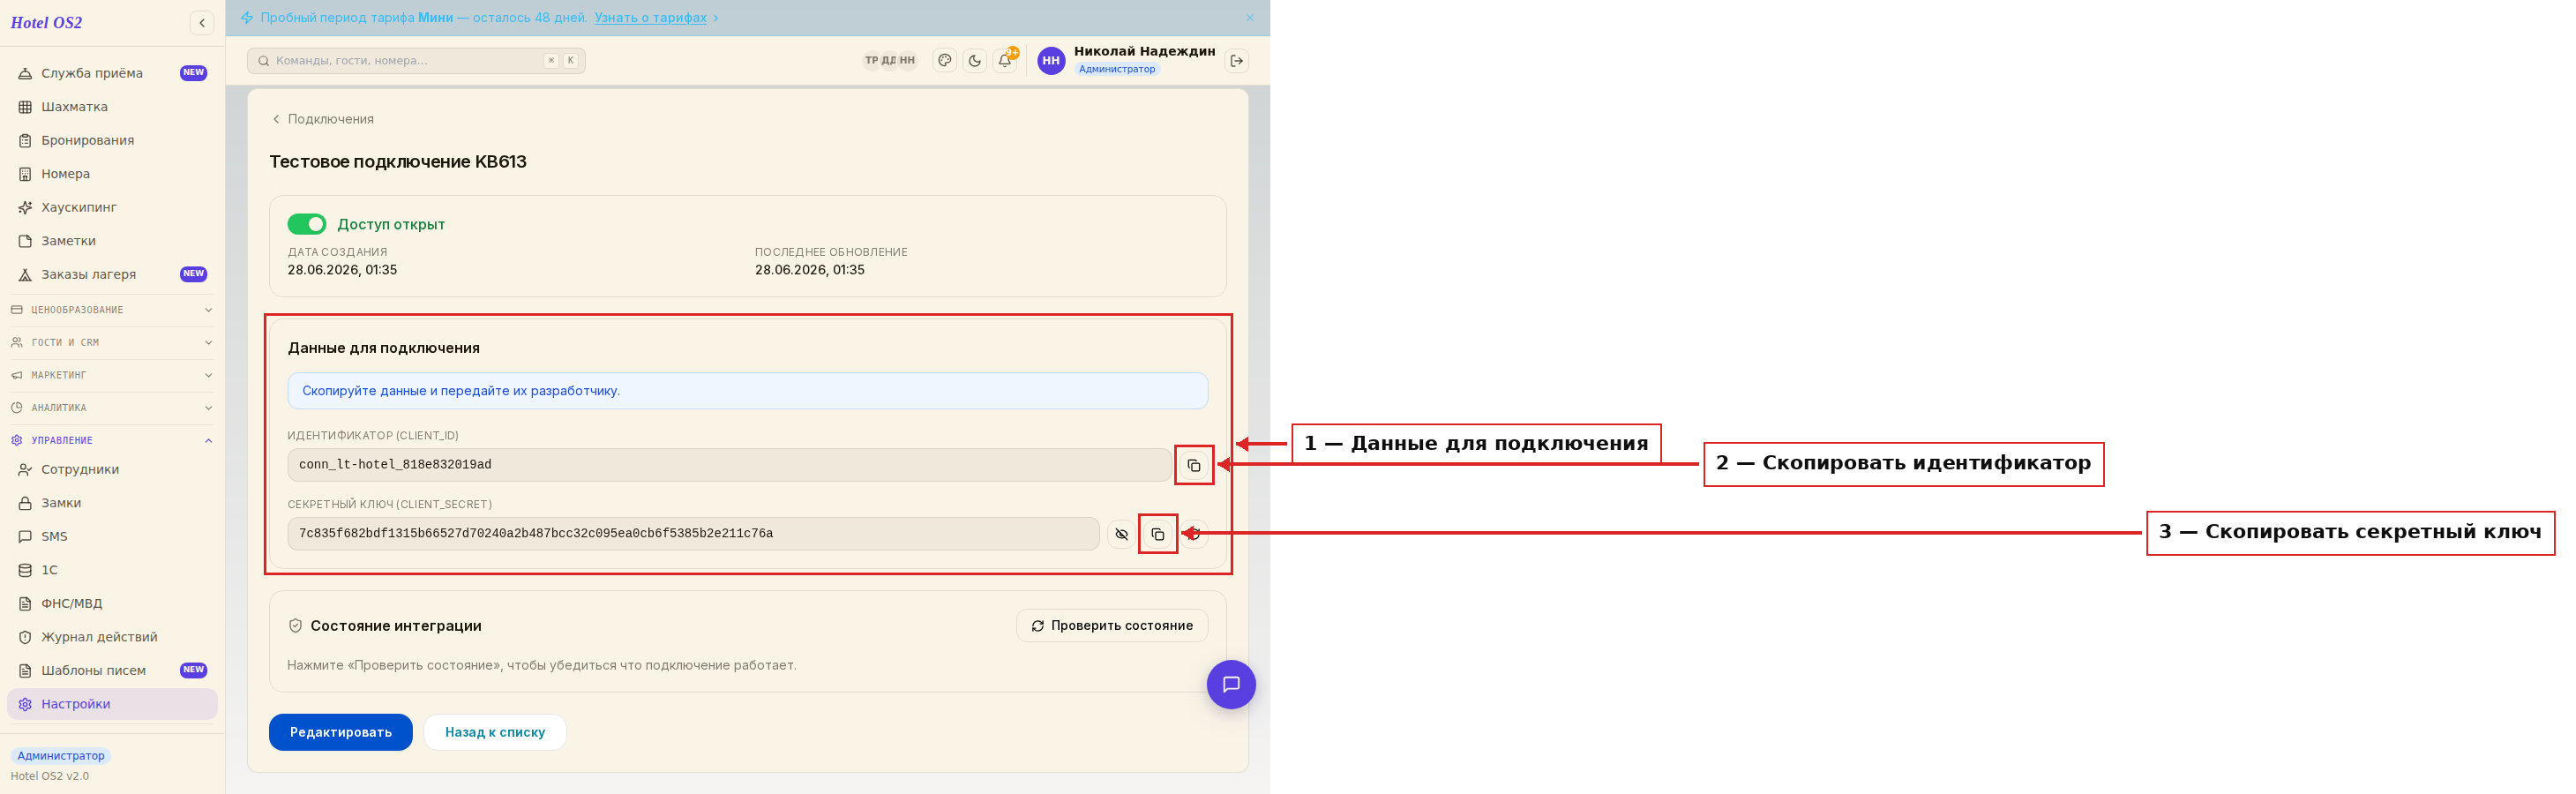Toggle the Доступ открыт switch
Screen dimensions: 2576x794
click(307, 224)
